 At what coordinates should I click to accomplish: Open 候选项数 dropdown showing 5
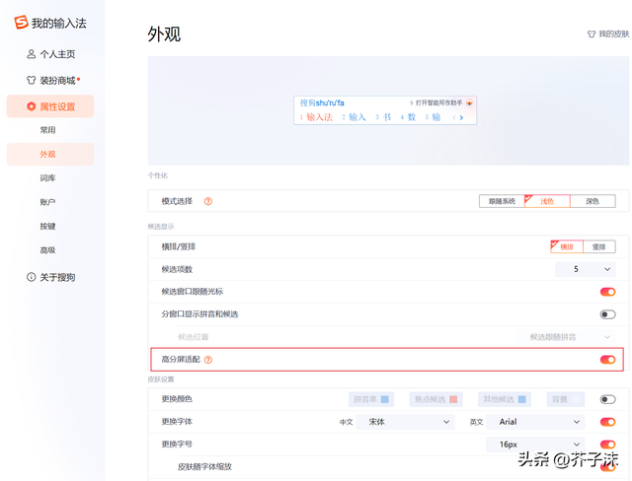pyautogui.click(x=586, y=269)
